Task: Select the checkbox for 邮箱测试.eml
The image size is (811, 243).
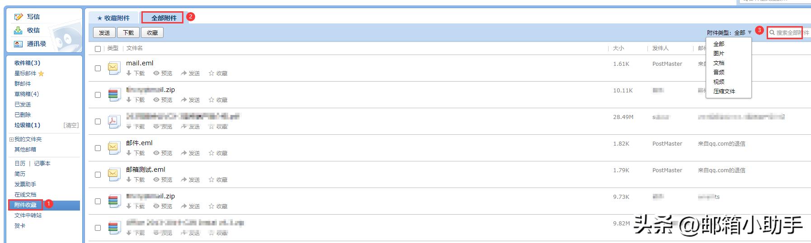Action: 98,174
